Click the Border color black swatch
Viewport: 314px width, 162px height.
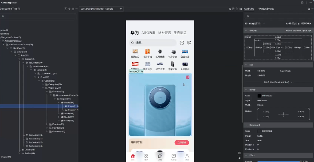[259, 95]
